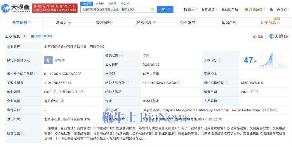Click the 2023-03-27 至 2073-03-26 business term
This screenshot has height=147, width=292.
tap(64, 92)
